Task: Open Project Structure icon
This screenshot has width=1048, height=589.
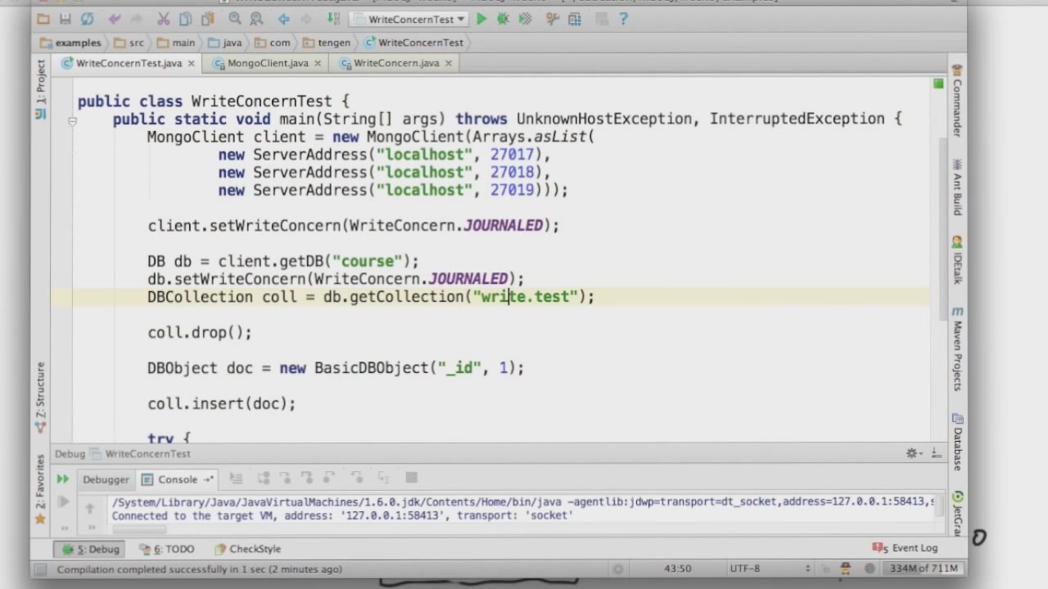Action: [x=573, y=19]
